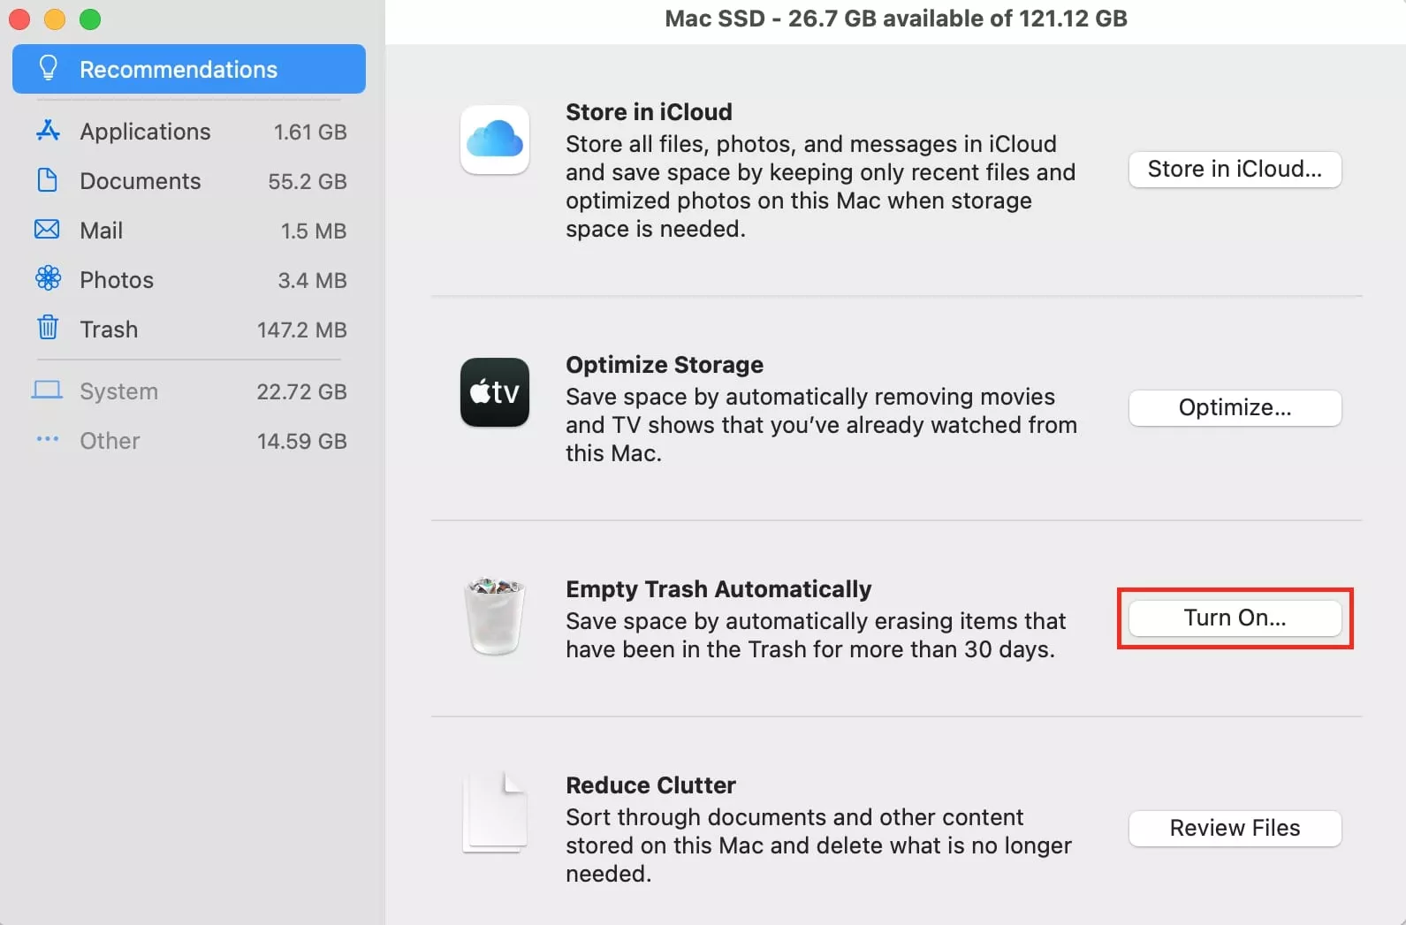
Task: Click the Recommendations lightbulb icon
Action: (49, 68)
